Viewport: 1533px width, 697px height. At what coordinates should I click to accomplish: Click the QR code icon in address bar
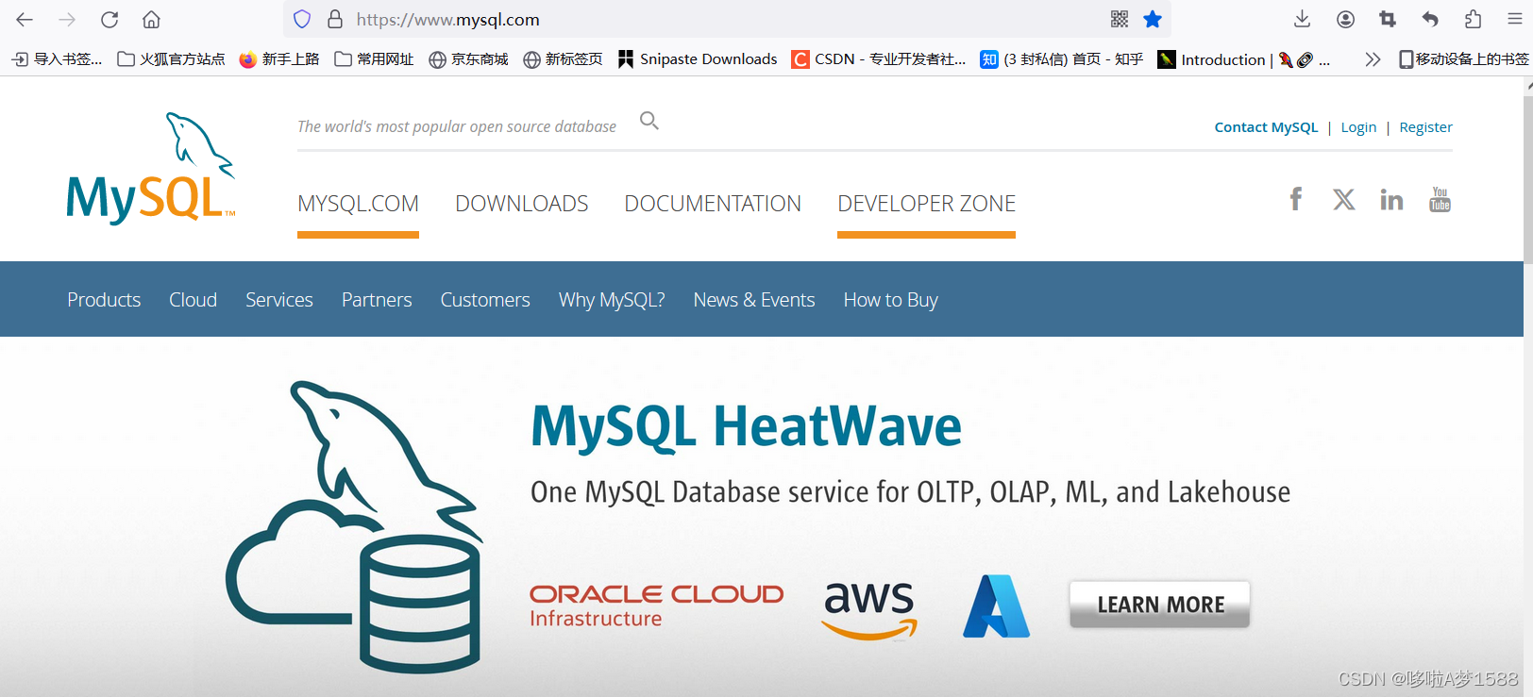point(1120,19)
